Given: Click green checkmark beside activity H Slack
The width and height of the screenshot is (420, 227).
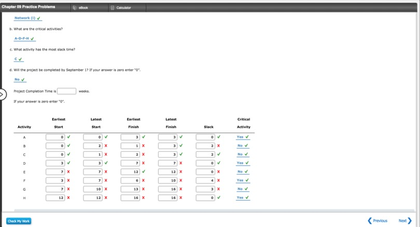Looking at the screenshot, I should click(219, 197).
